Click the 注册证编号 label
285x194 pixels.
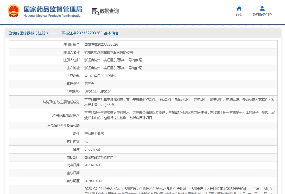pos(71,44)
